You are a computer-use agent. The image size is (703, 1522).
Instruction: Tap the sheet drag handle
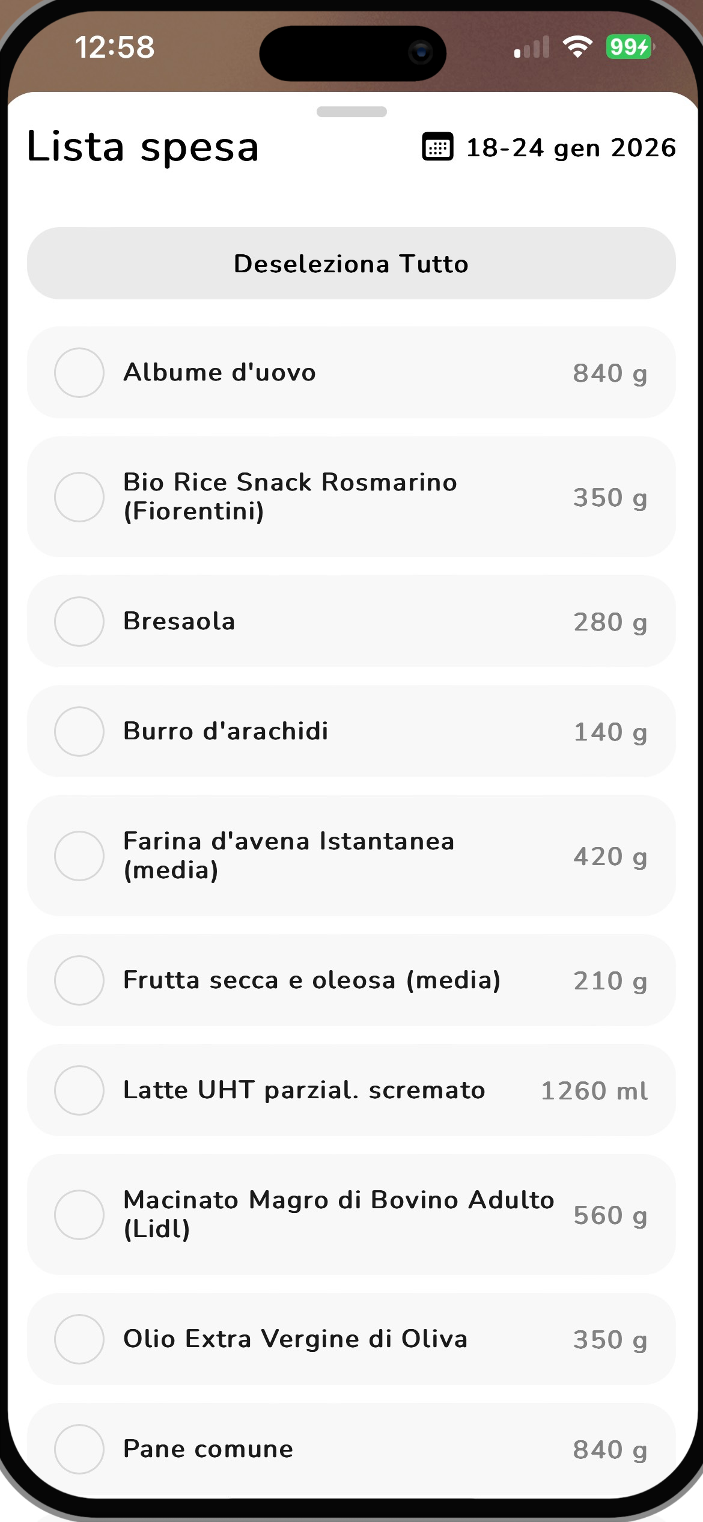tap(351, 112)
